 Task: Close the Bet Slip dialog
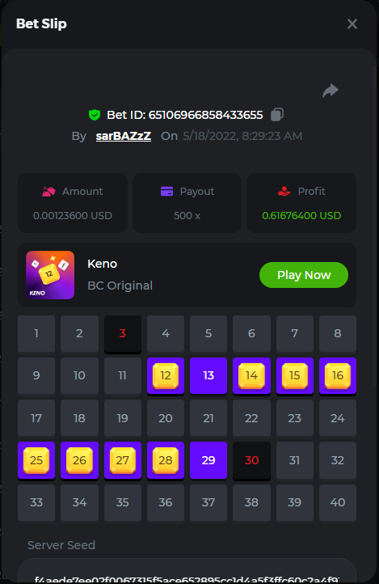[x=352, y=23]
